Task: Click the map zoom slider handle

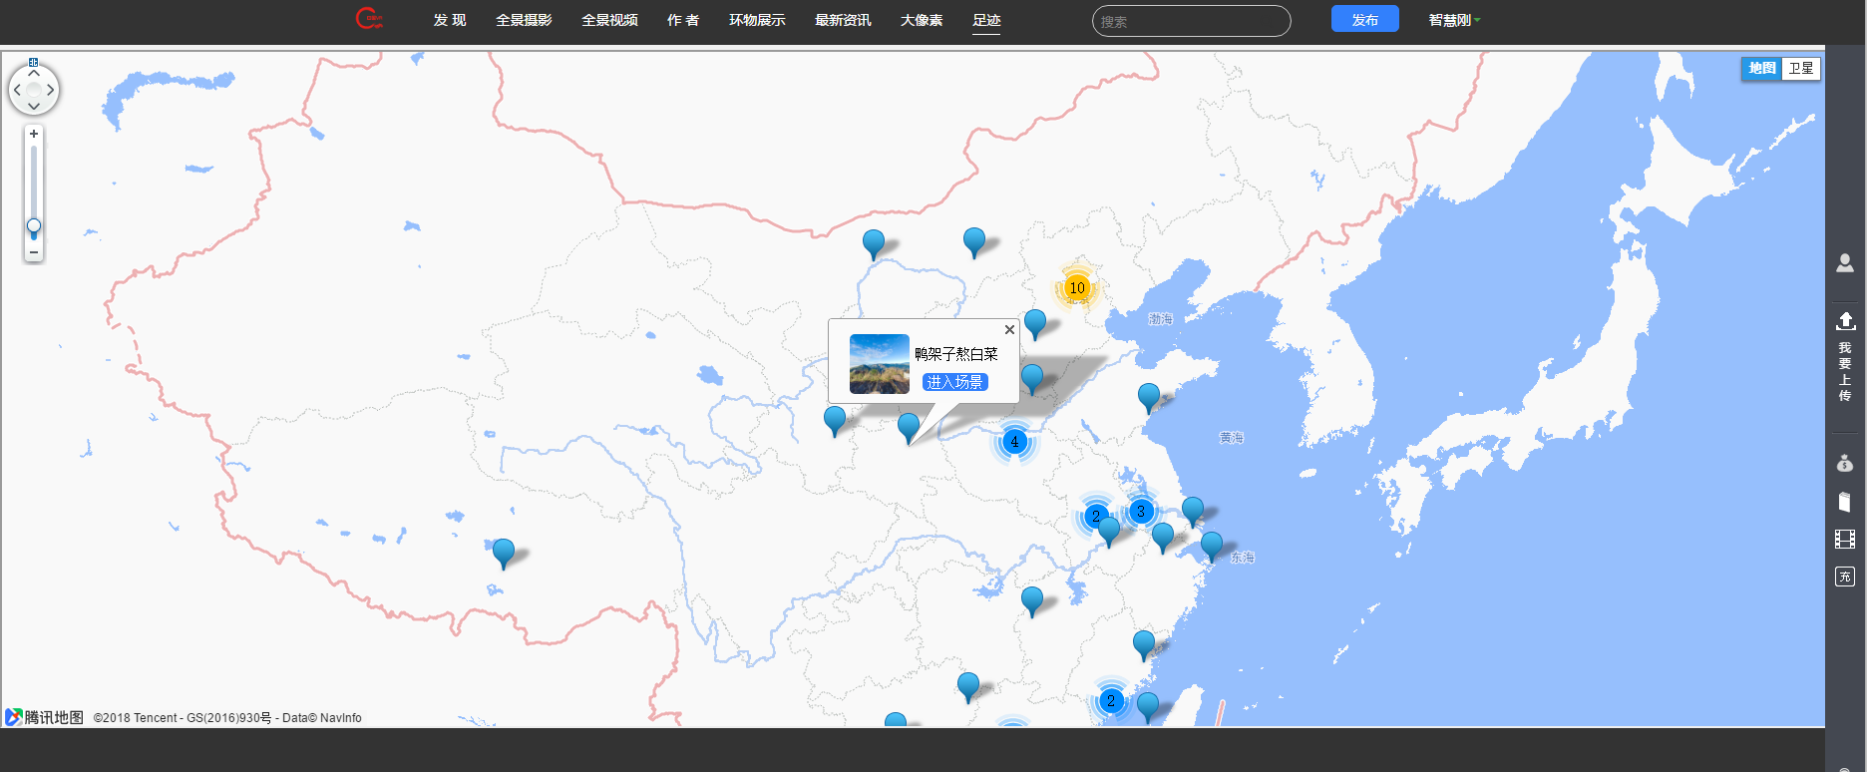Action: (34, 226)
